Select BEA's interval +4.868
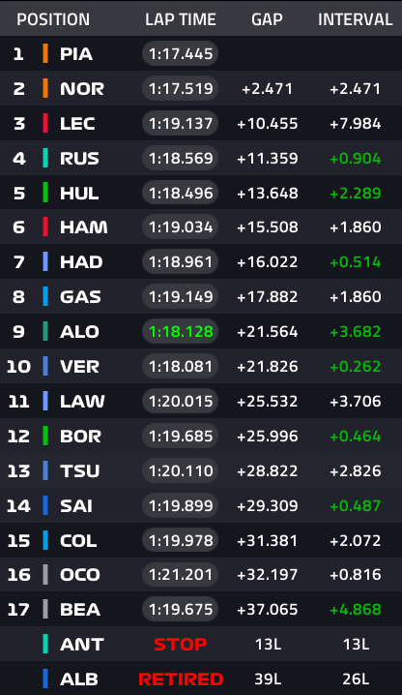Image resolution: width=402 pixels, height=695 pixels. (355, 610)
